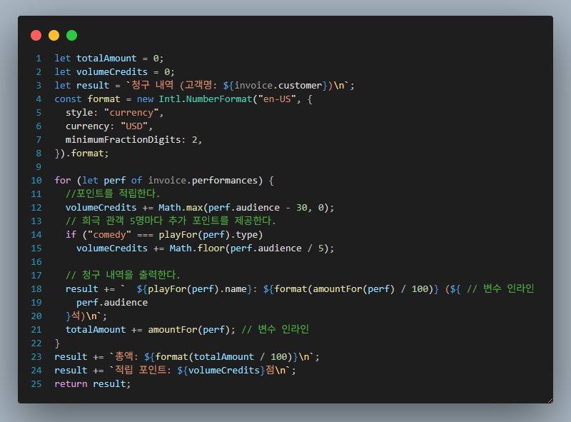
Task: Click the word totalAmount on line 1
Action: (x=106, y=59)
